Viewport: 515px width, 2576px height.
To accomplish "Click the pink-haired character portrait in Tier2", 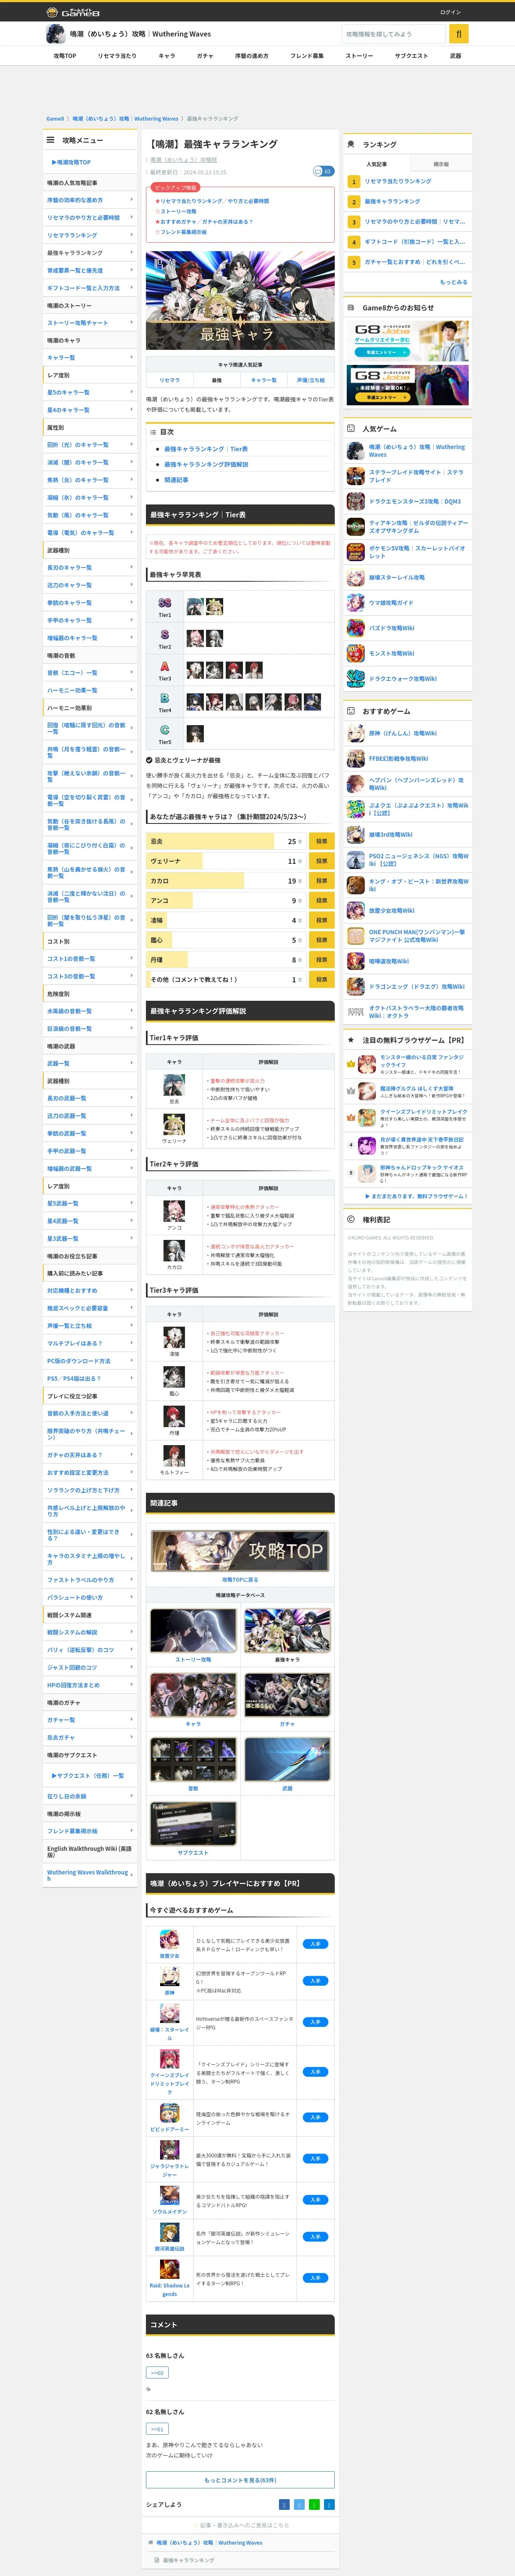I will pos(195,638).
